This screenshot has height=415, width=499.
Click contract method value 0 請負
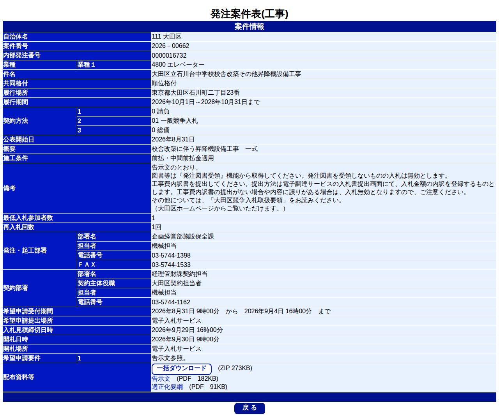click(161, 111)
